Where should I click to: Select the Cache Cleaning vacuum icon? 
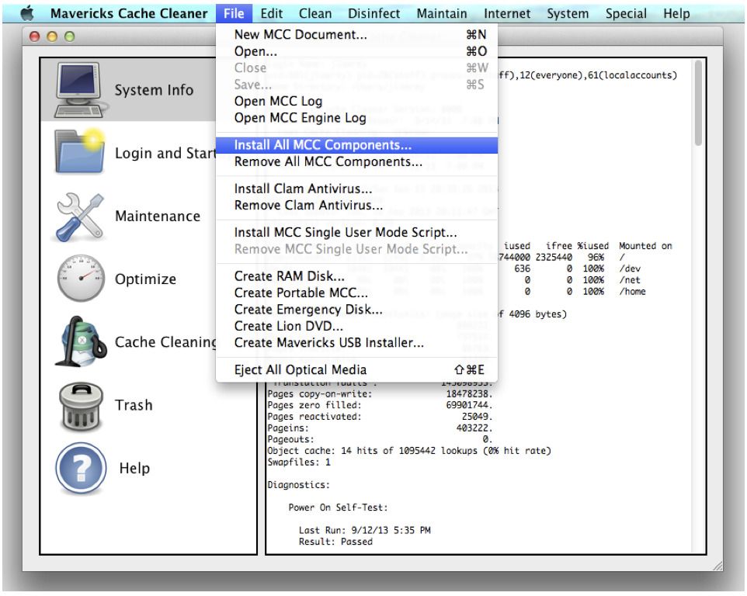point(79,341)
